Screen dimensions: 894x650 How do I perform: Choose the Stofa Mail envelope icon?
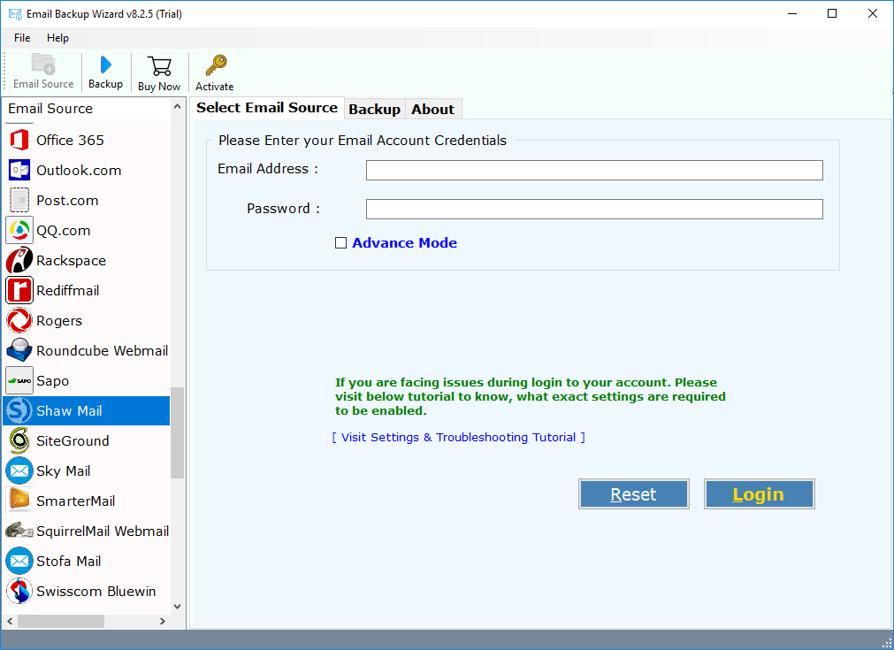click(19, 561)
